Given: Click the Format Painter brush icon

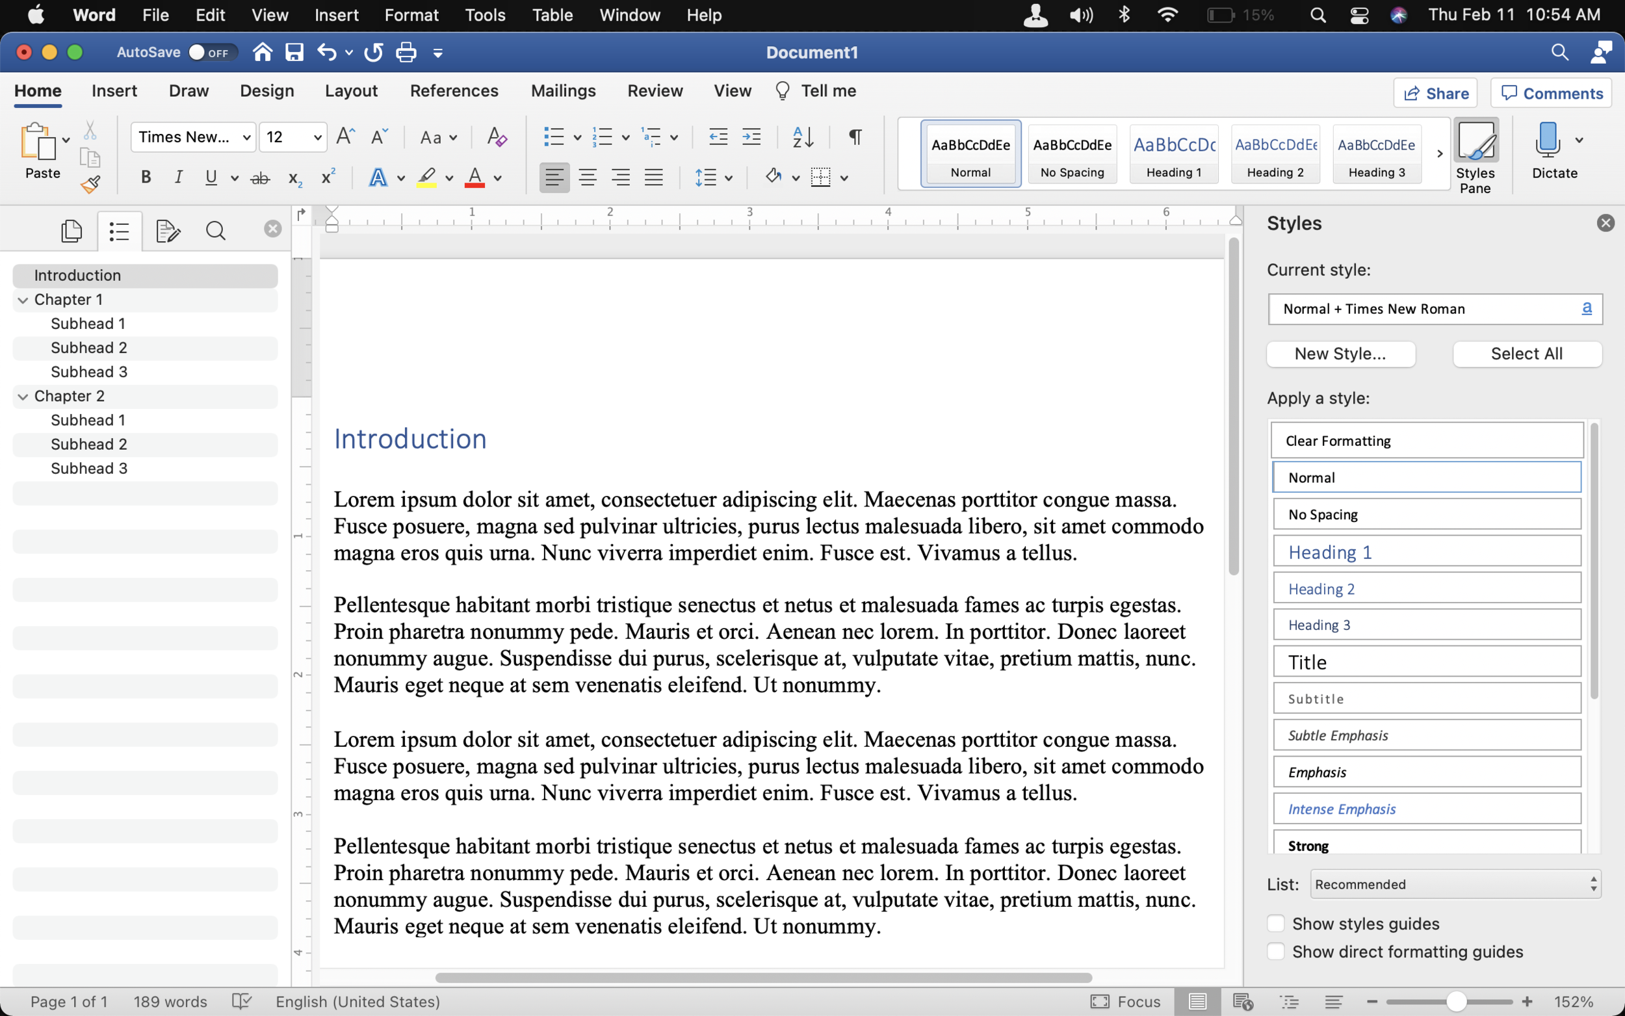Looking at the screenshot, I should pos(90,184).
